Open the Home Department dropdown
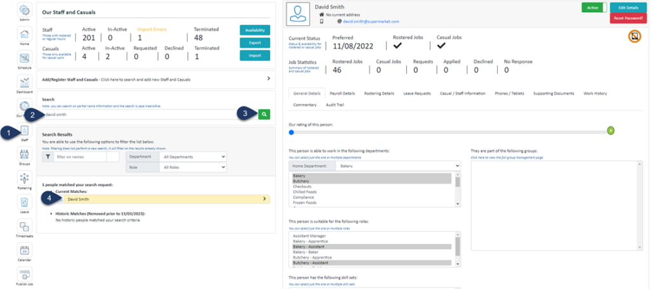This screenshot has height=289, width=651. [x=398, y=166]
